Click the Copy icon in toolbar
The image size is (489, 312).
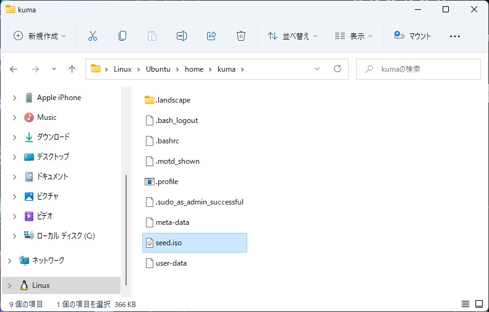pos(122,36)
